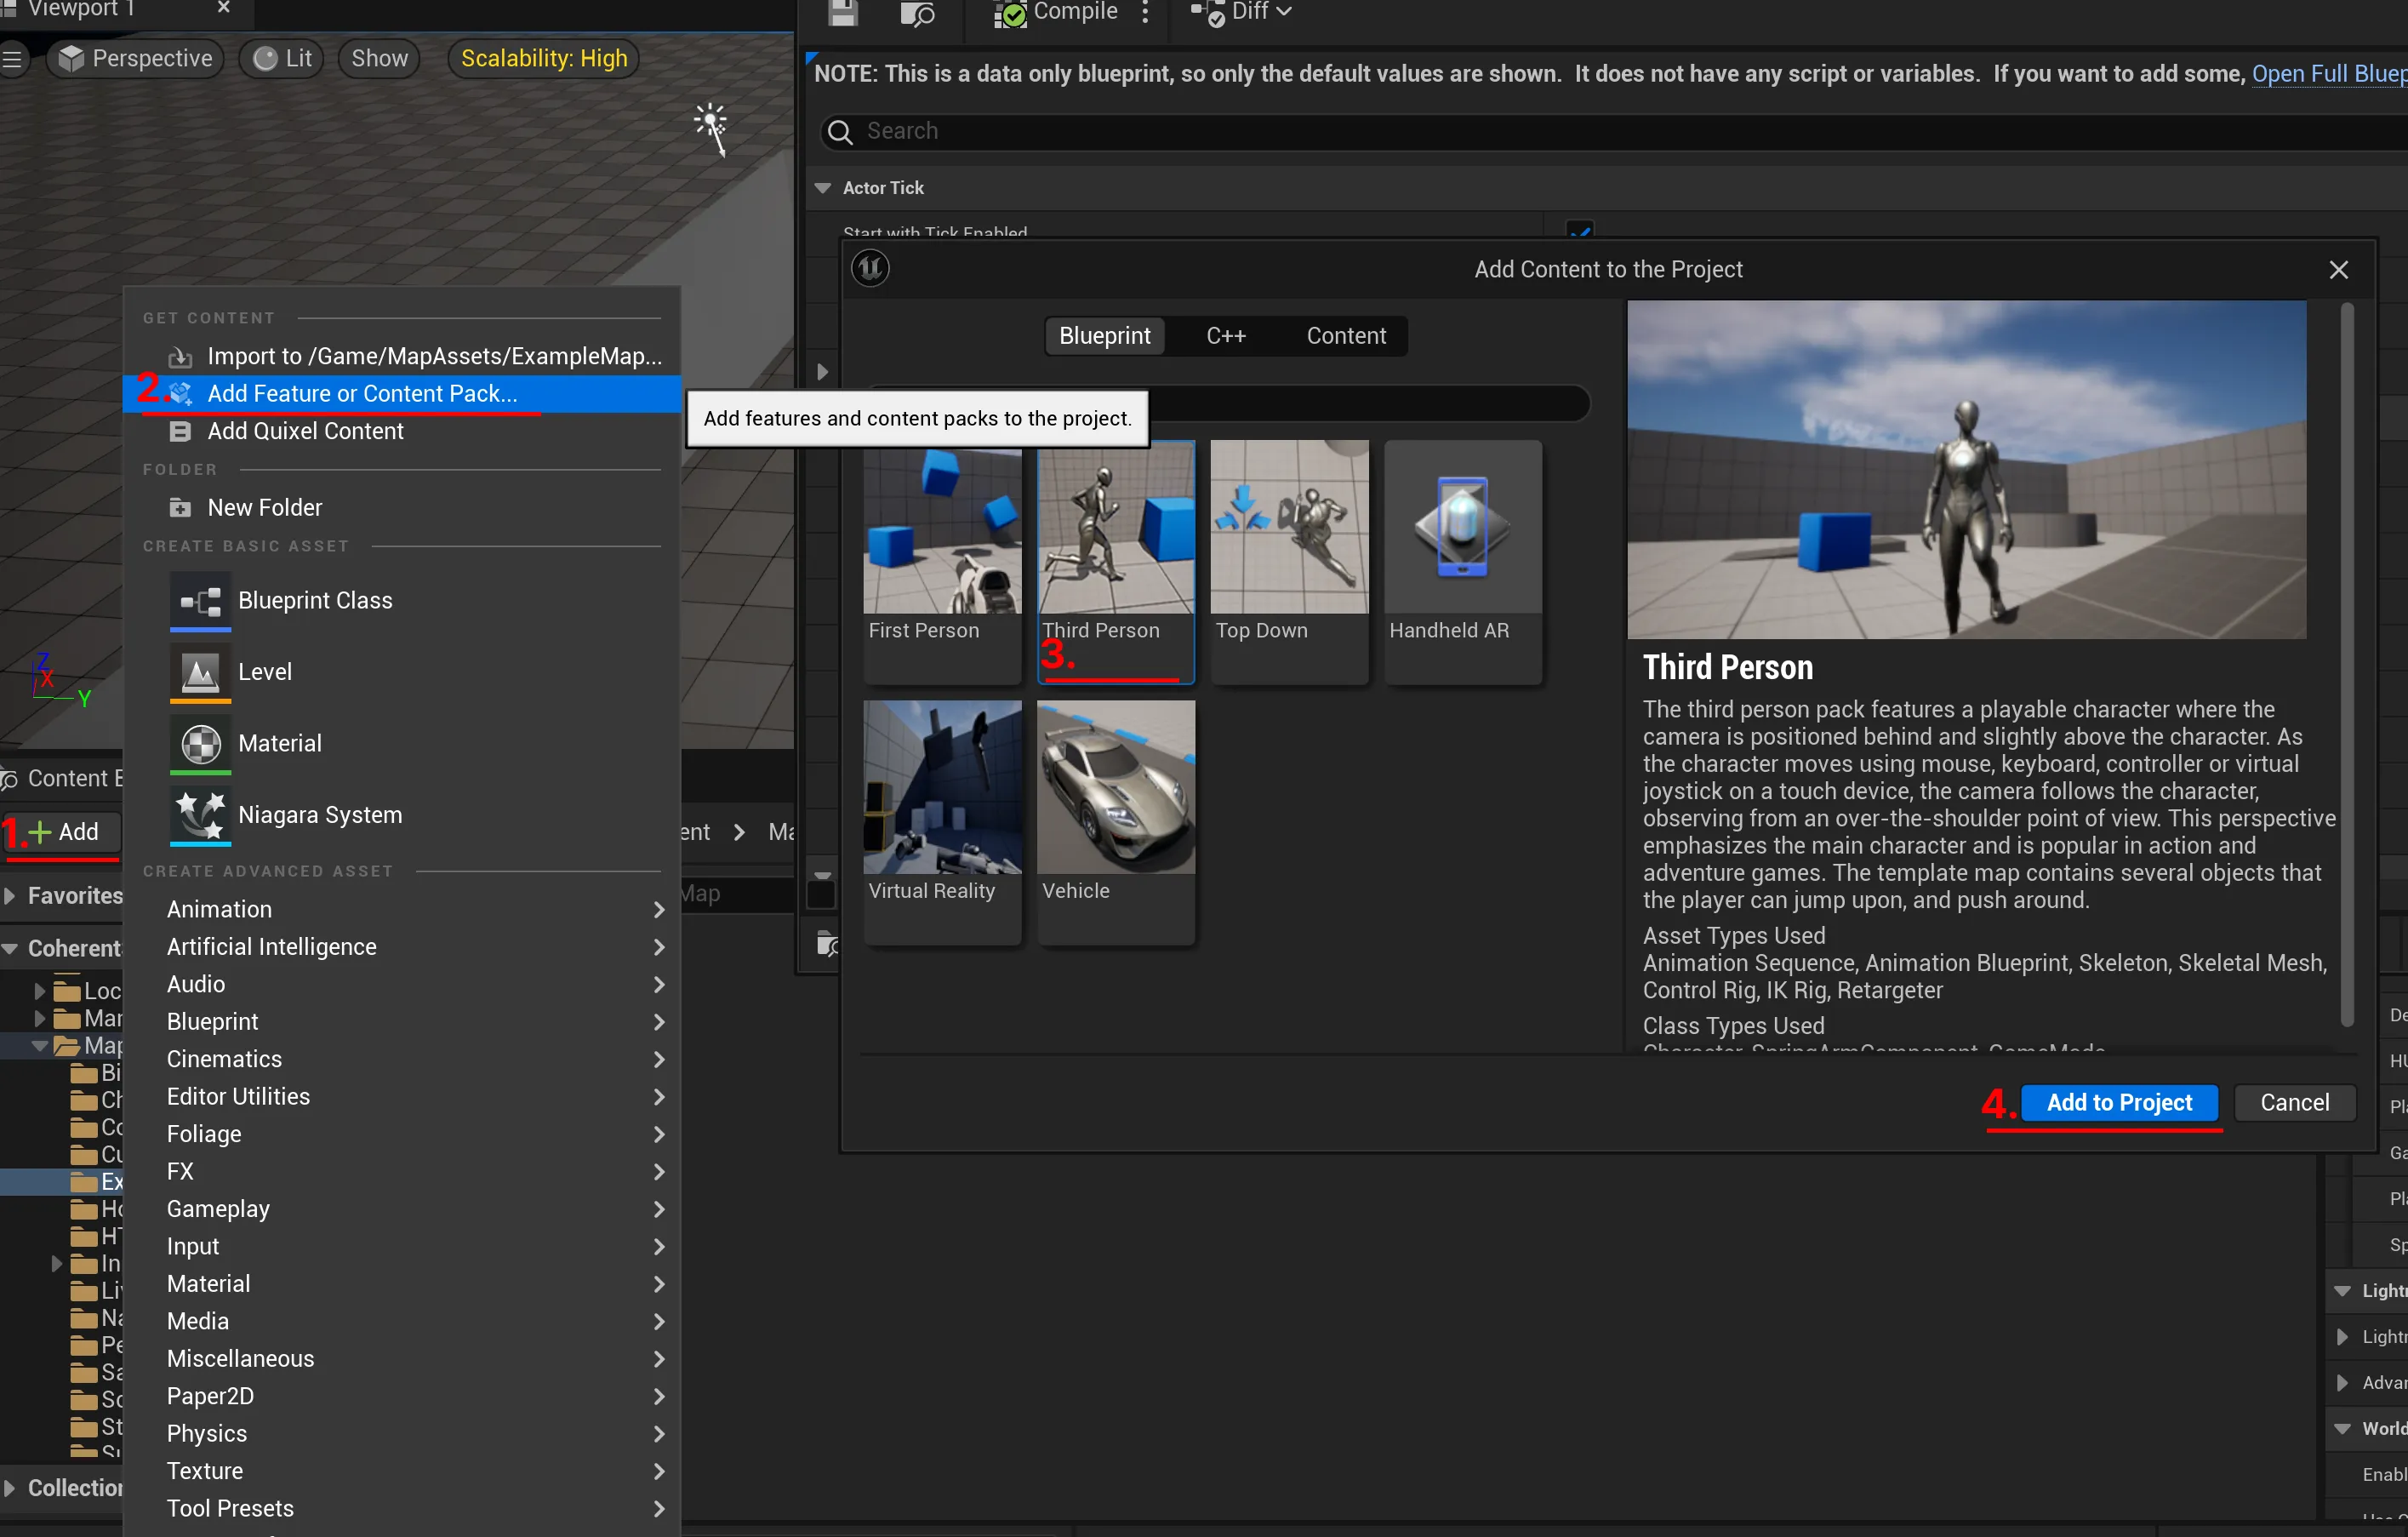Click the Add Quixel Content icon
This screenshot has height=1537, width=2408.
point(180,431)
